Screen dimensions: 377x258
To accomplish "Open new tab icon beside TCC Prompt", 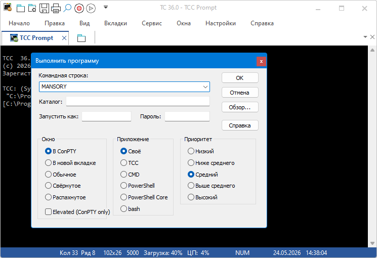I will [81, 38].
